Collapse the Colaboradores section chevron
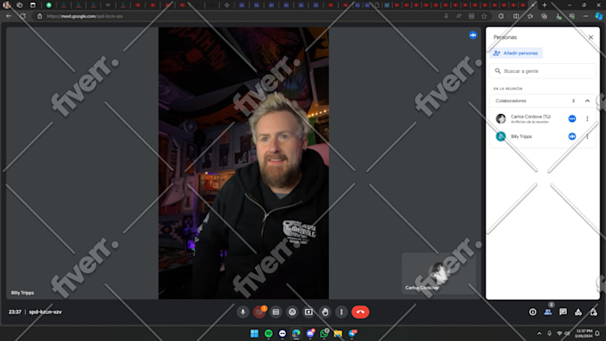Image resolution: width=606 pixels, height=341 pixels. click(587, 101)
